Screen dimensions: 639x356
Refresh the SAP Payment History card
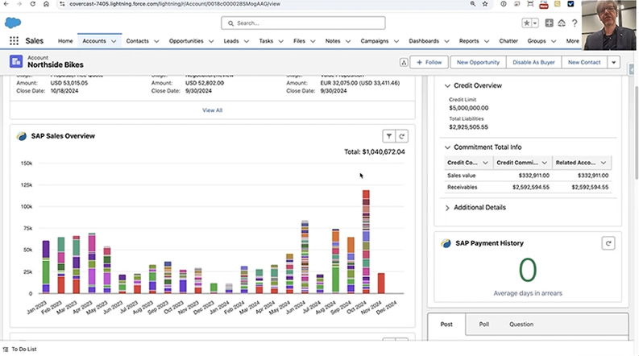608,243
